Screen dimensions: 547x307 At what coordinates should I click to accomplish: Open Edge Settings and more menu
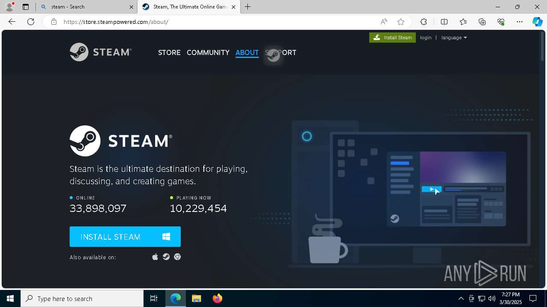click(520, 22)
